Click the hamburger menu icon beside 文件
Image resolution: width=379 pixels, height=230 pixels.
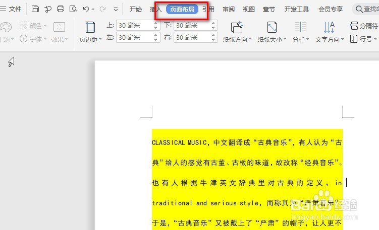click(3, 9)
